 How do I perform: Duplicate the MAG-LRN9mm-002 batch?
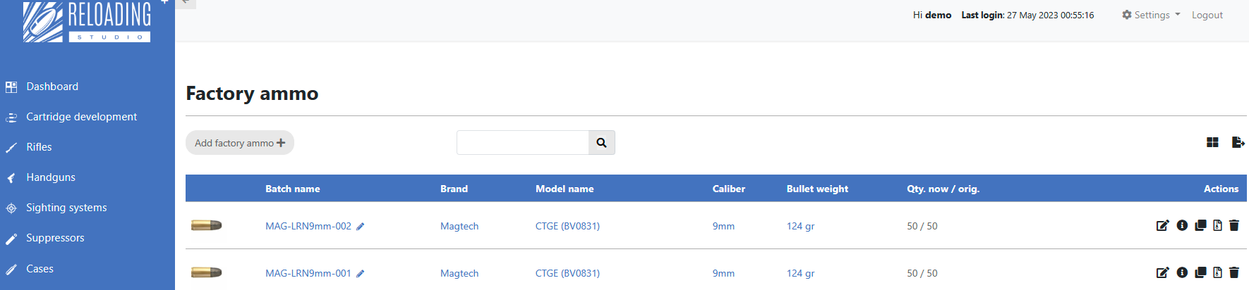tap(1200, 226)
